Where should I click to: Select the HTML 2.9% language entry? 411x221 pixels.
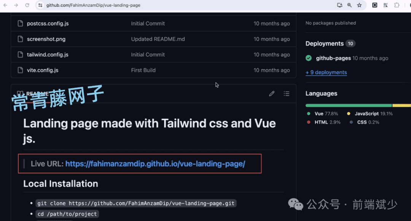pos(324,122)
